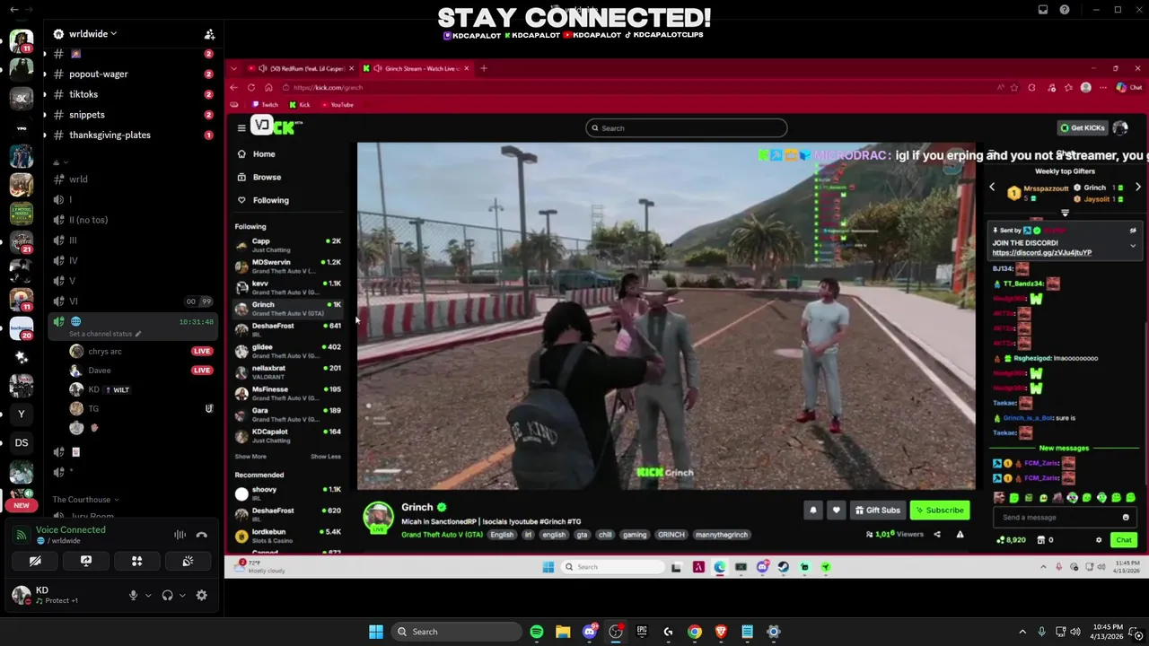
Task: Switch to the Grinch Stream browser tab
Action: (x=418, y=68)
